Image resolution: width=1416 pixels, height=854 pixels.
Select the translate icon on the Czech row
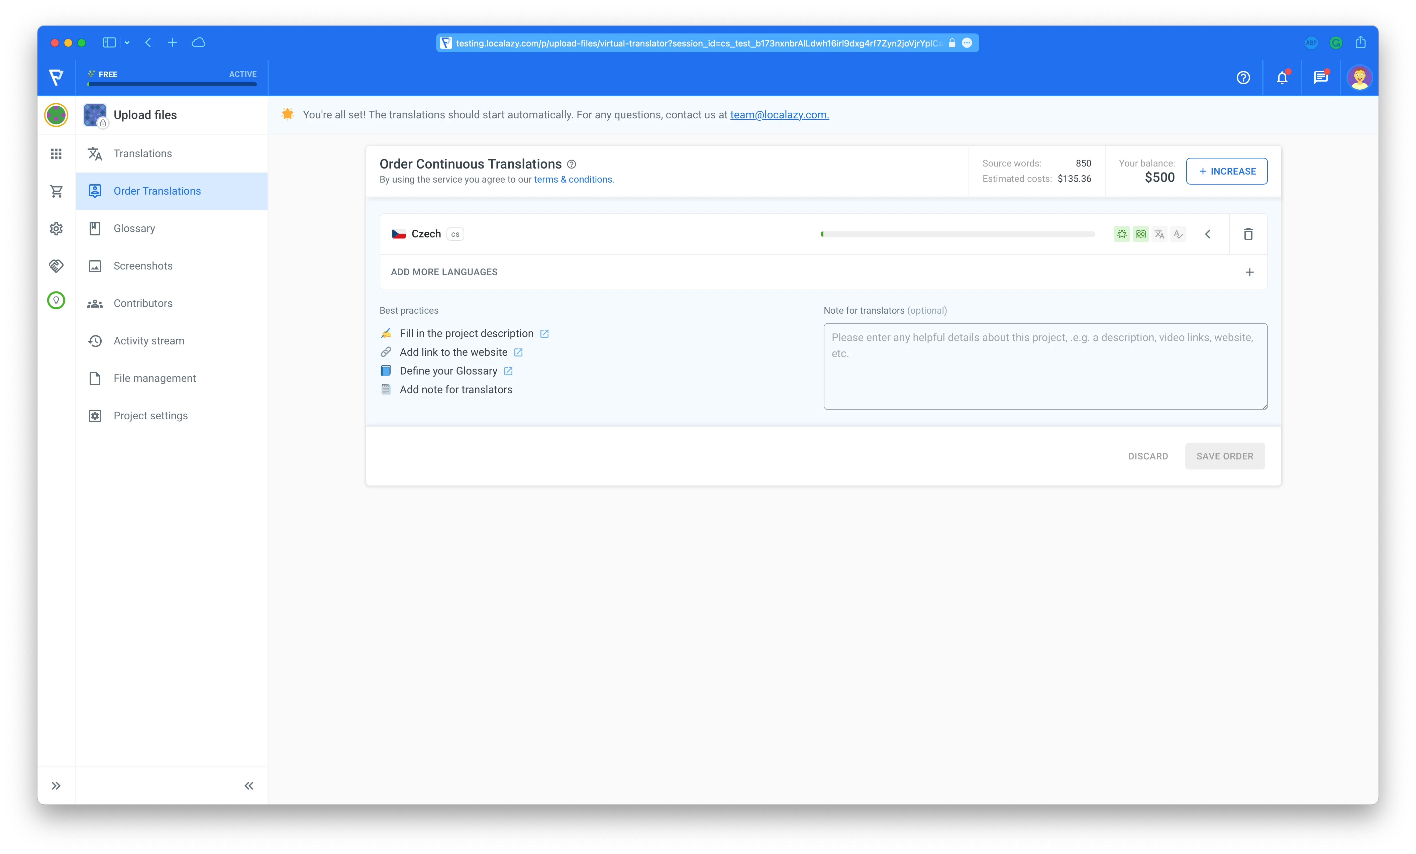point(1159,234)
